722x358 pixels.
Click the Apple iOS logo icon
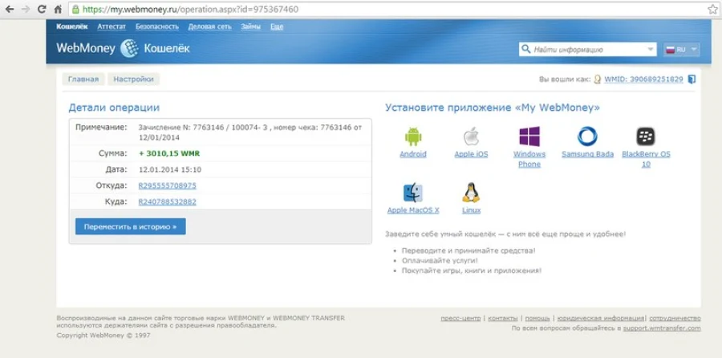point(471,136)
